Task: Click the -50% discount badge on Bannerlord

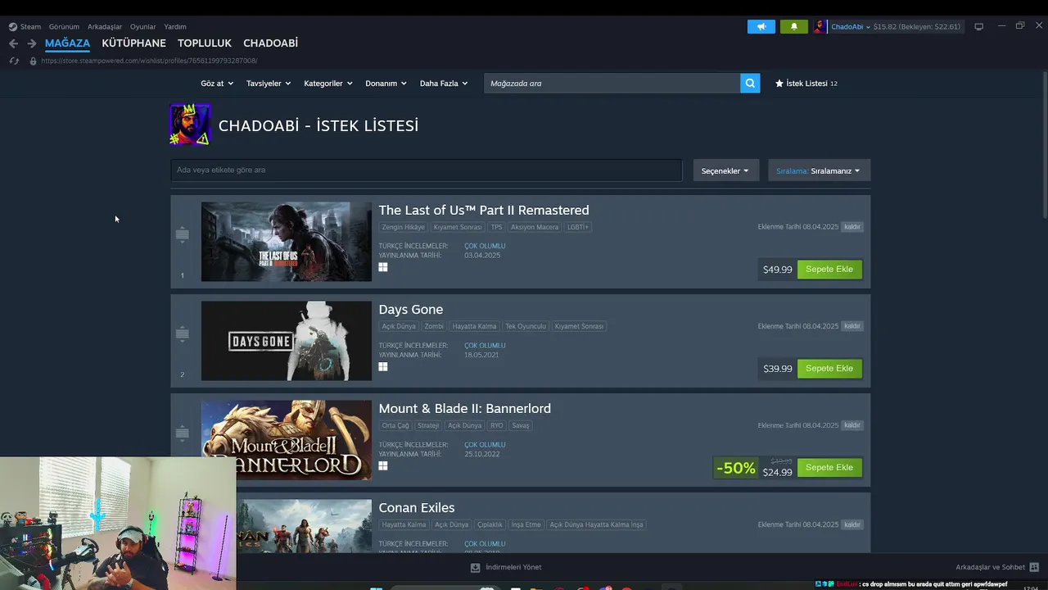Action: 735,468
